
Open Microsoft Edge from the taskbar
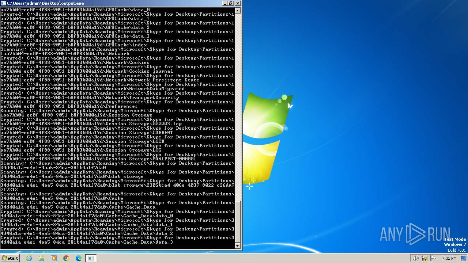click(x=79, y=258)
